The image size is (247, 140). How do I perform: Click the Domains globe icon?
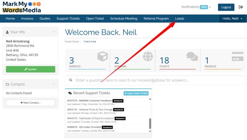[148, 56]
